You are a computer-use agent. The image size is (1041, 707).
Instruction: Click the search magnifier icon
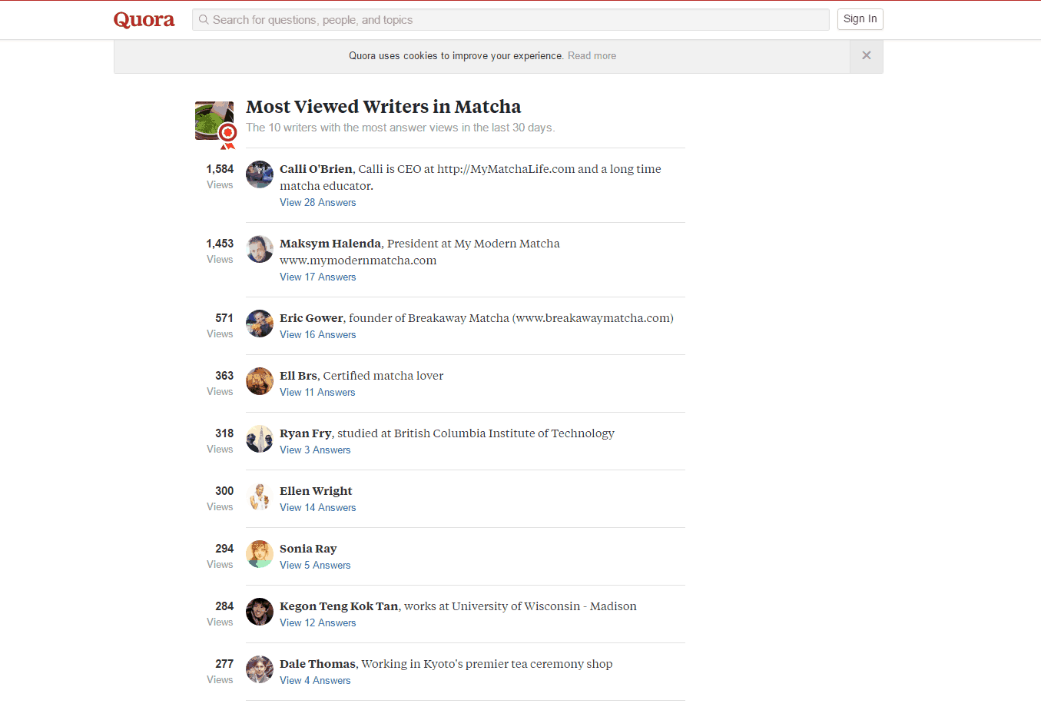[x=204, y=20]
